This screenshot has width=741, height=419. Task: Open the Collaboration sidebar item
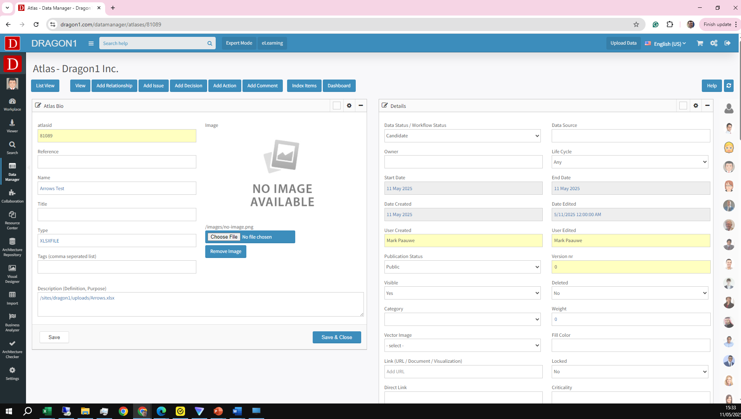(12, 196)
